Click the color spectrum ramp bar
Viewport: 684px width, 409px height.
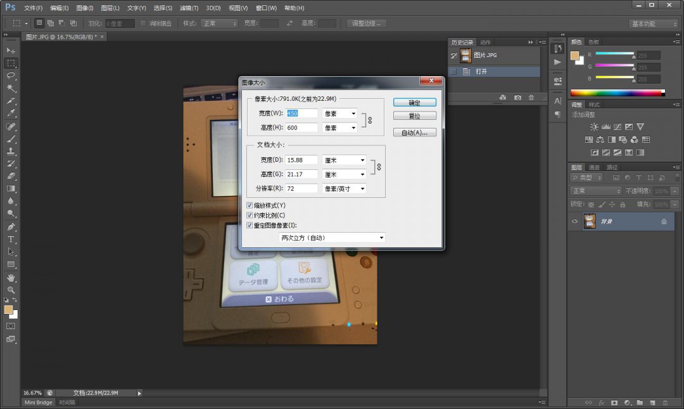click(x=617, y=93)
